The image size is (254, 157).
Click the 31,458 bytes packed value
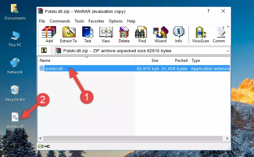click(174, 69)
